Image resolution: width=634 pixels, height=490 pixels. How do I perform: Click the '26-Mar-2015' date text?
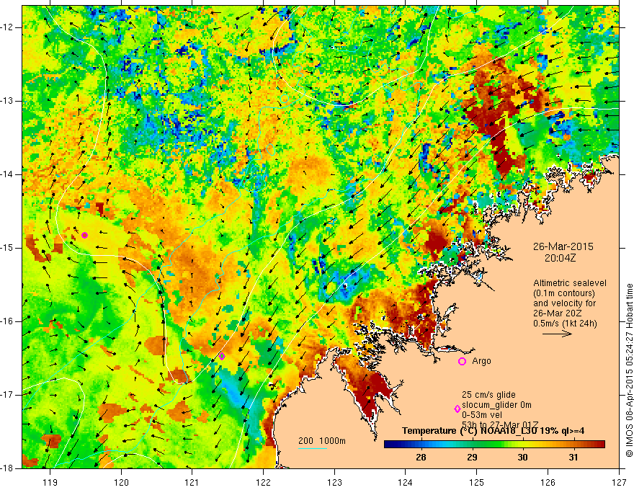point(563,246)
